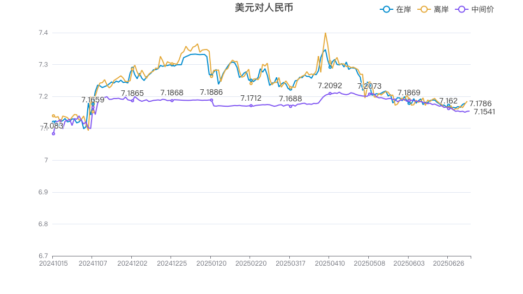
Task: Click the 20241107 x-axis date label
Action: tap(92, 264)
